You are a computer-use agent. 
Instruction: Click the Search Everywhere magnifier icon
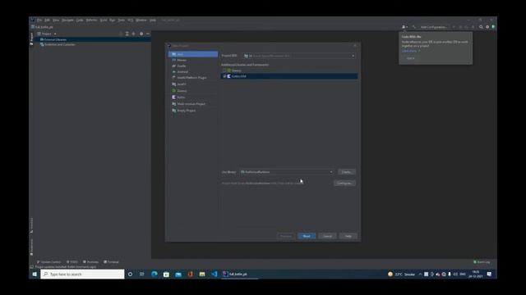pos(481,27)
